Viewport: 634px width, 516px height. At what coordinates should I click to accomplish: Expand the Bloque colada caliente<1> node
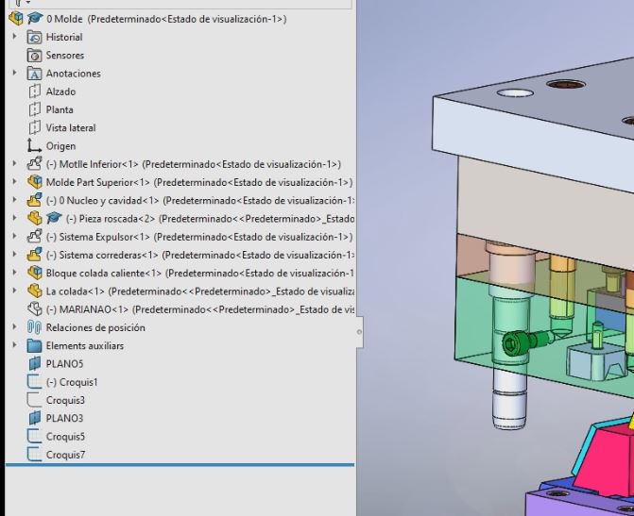[14, 274]
